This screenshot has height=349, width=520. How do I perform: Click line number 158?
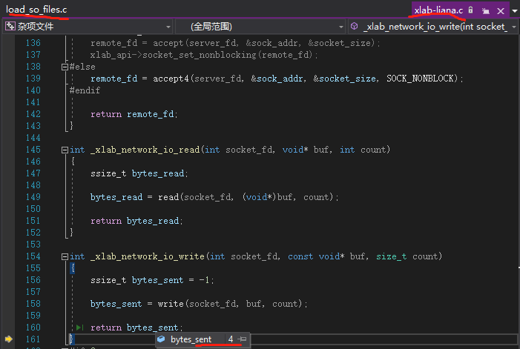coord(33,304)
